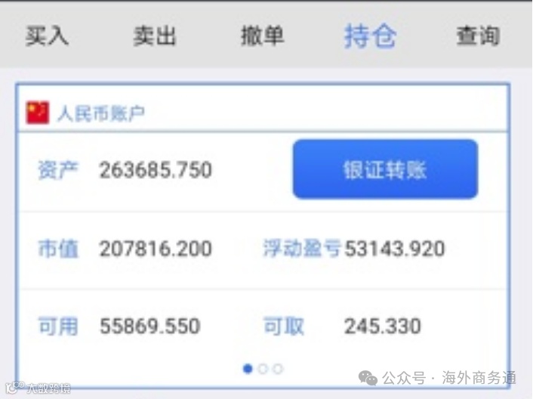The image size is (533, 399).
Task: Open the 卖出 tab
Action: tap(155, 36)
